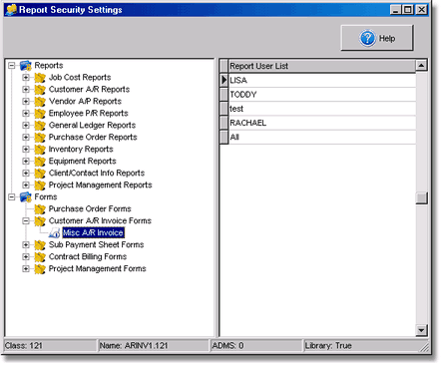Collapse Customer A/R Invoice Forms node
The width and height of the screenshot is (442, 365).
(x=26, y=221)
